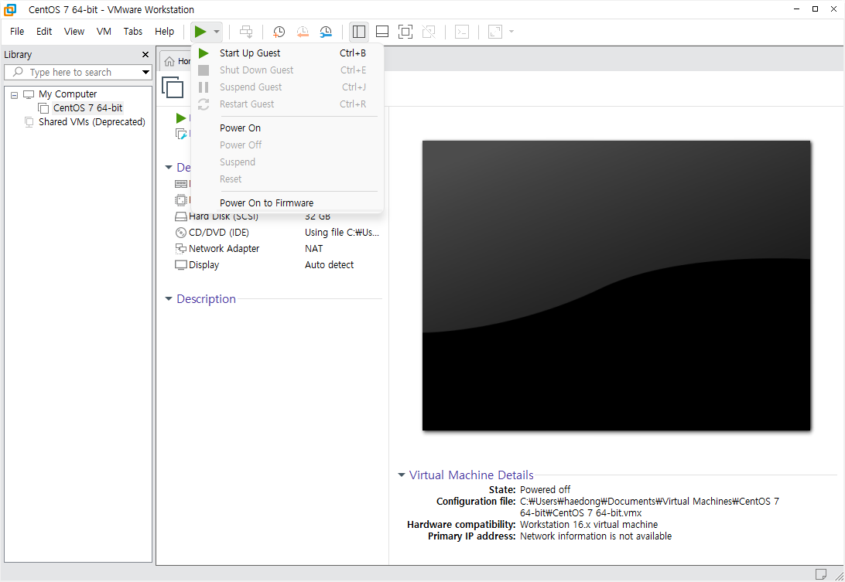Open the Edit menu

click(x=44, y=31)
